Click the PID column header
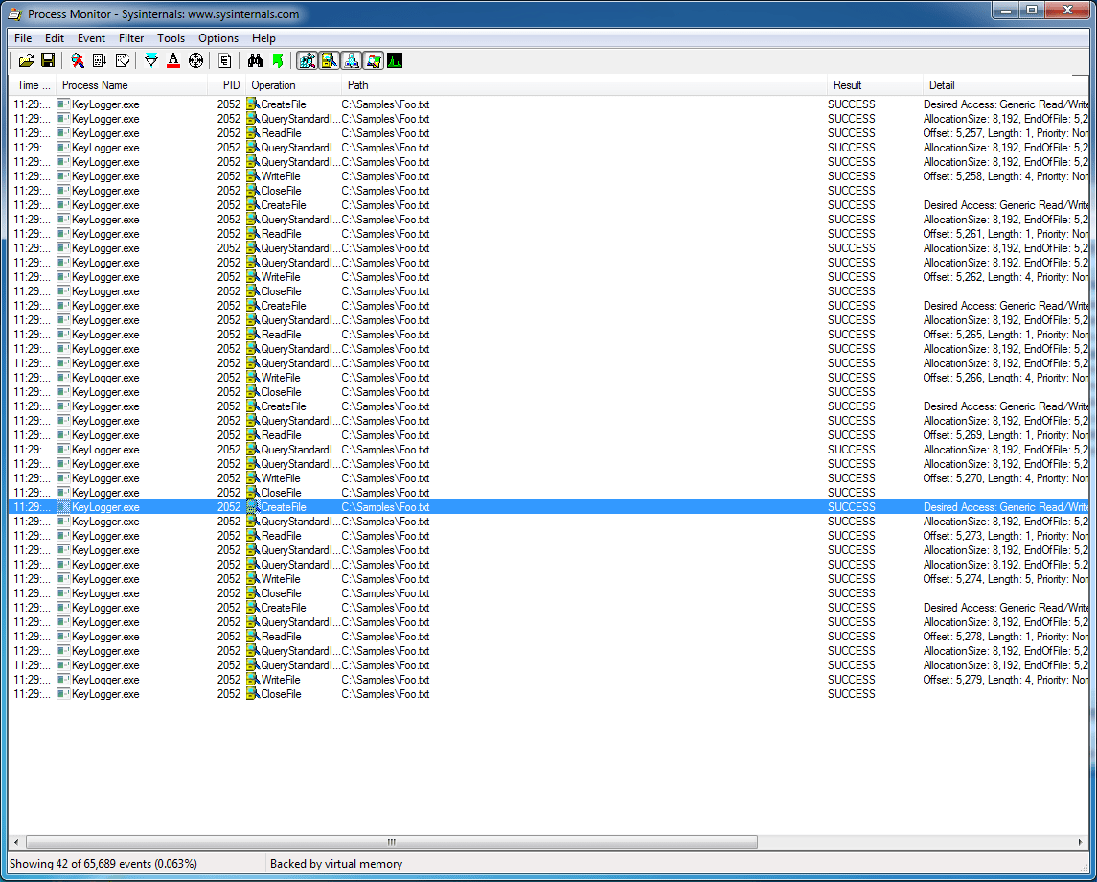Image resolution: width=1097 pixels, height=882 pixels. [226, 84]
